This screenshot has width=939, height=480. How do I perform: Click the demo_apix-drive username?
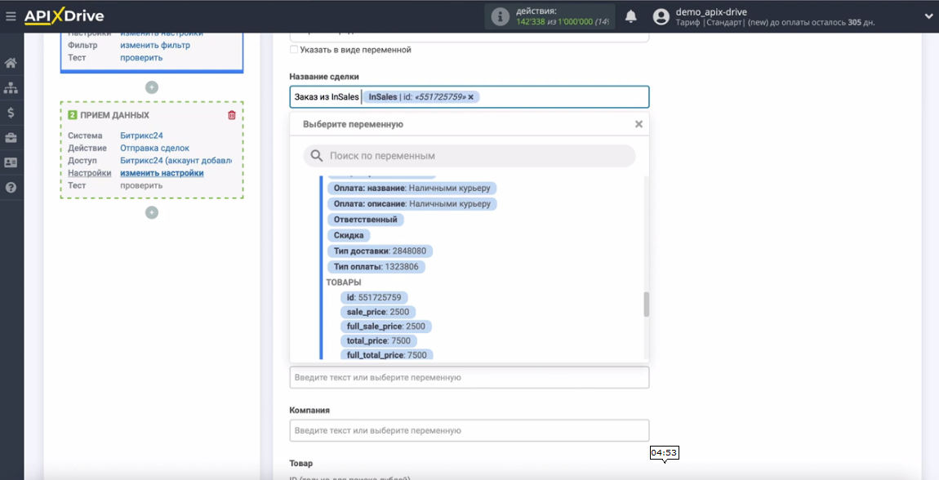[x=711, y=11]
